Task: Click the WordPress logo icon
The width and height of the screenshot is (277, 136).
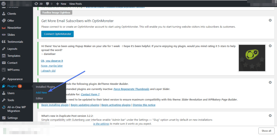Action: [x=4, y=4]
